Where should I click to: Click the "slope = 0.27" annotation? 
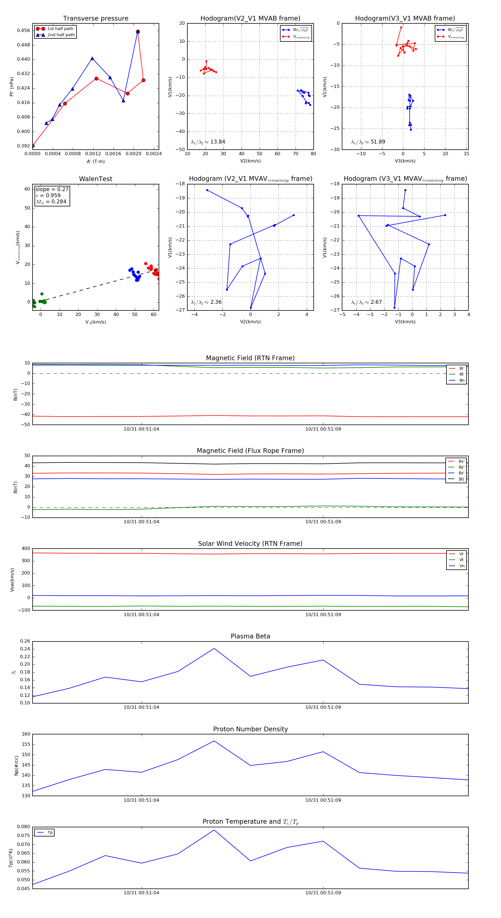(x=52, y=189)
